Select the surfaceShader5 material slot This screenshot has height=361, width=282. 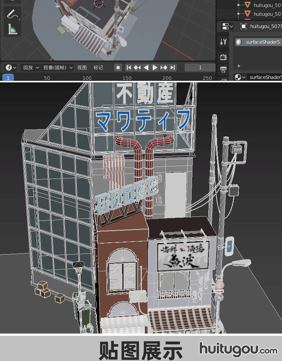coord(258,42)
